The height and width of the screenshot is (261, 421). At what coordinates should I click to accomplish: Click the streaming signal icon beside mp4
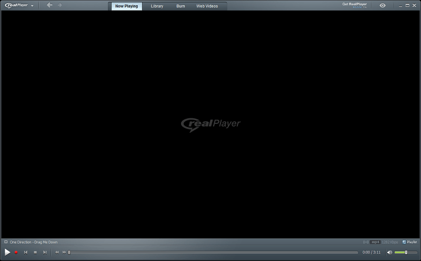click(x=366, y=242)
